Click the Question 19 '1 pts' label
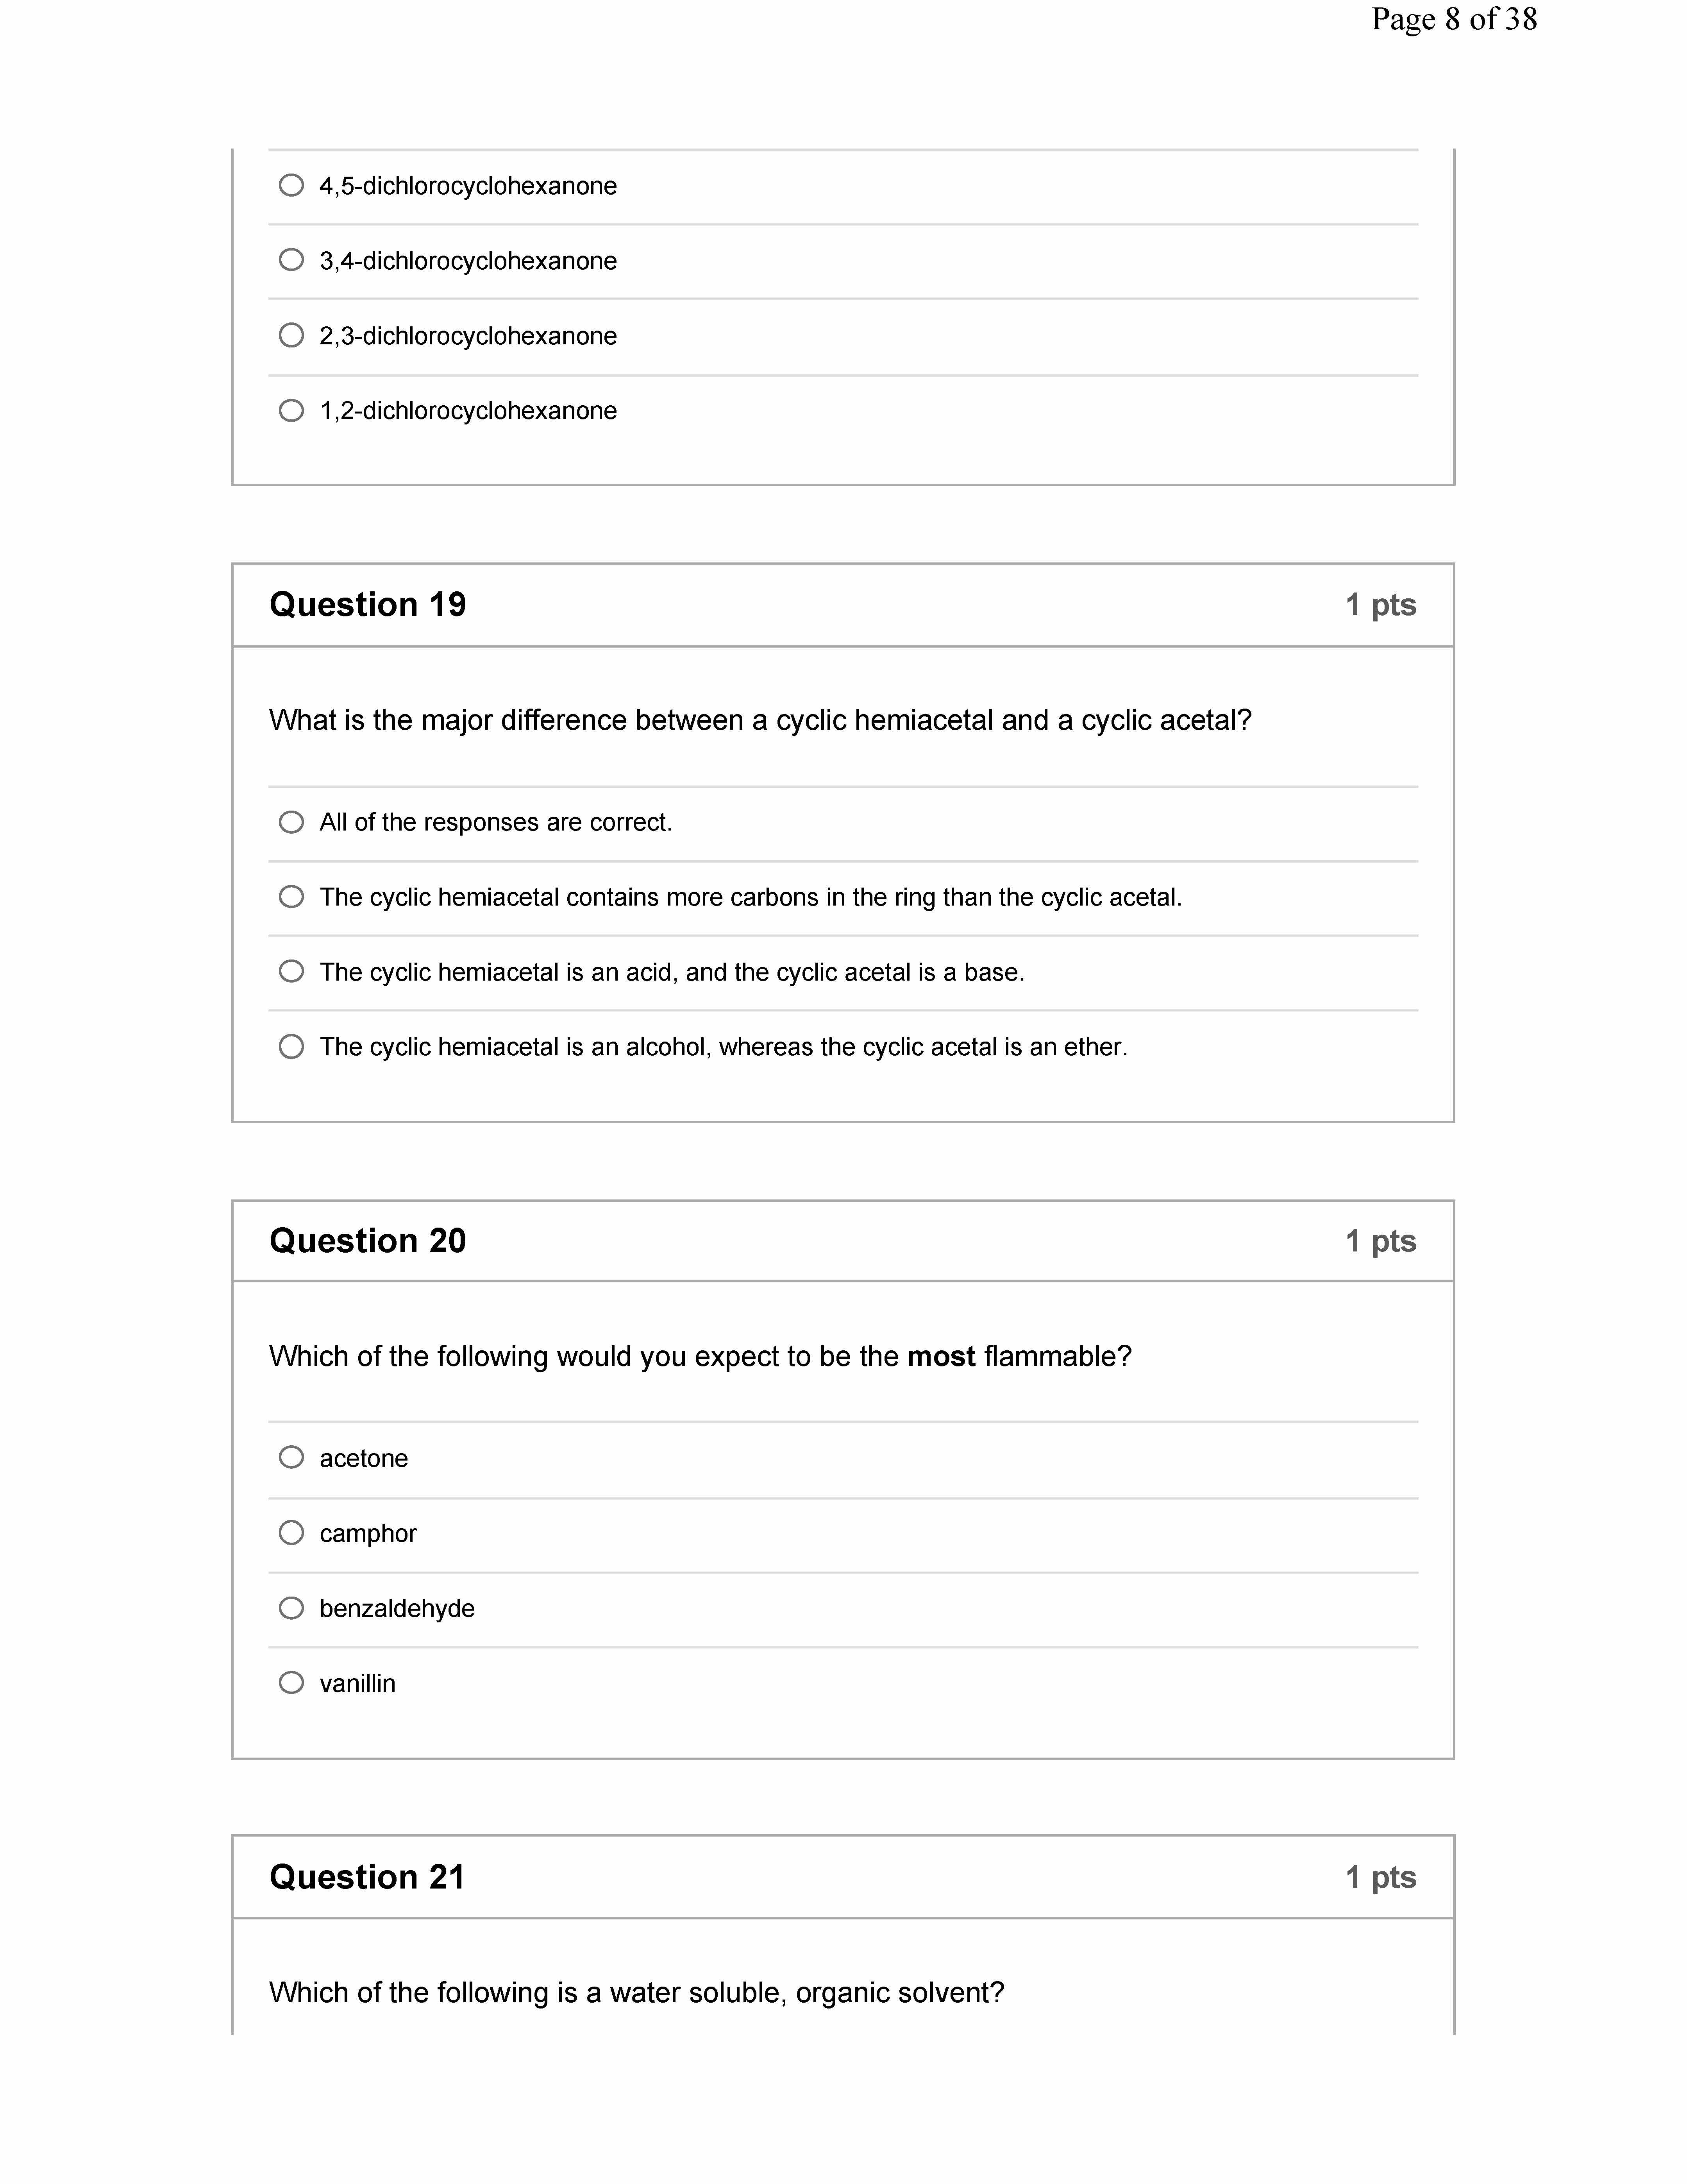This screenshot has height=2184, width=1687. tap(1380, 605)
